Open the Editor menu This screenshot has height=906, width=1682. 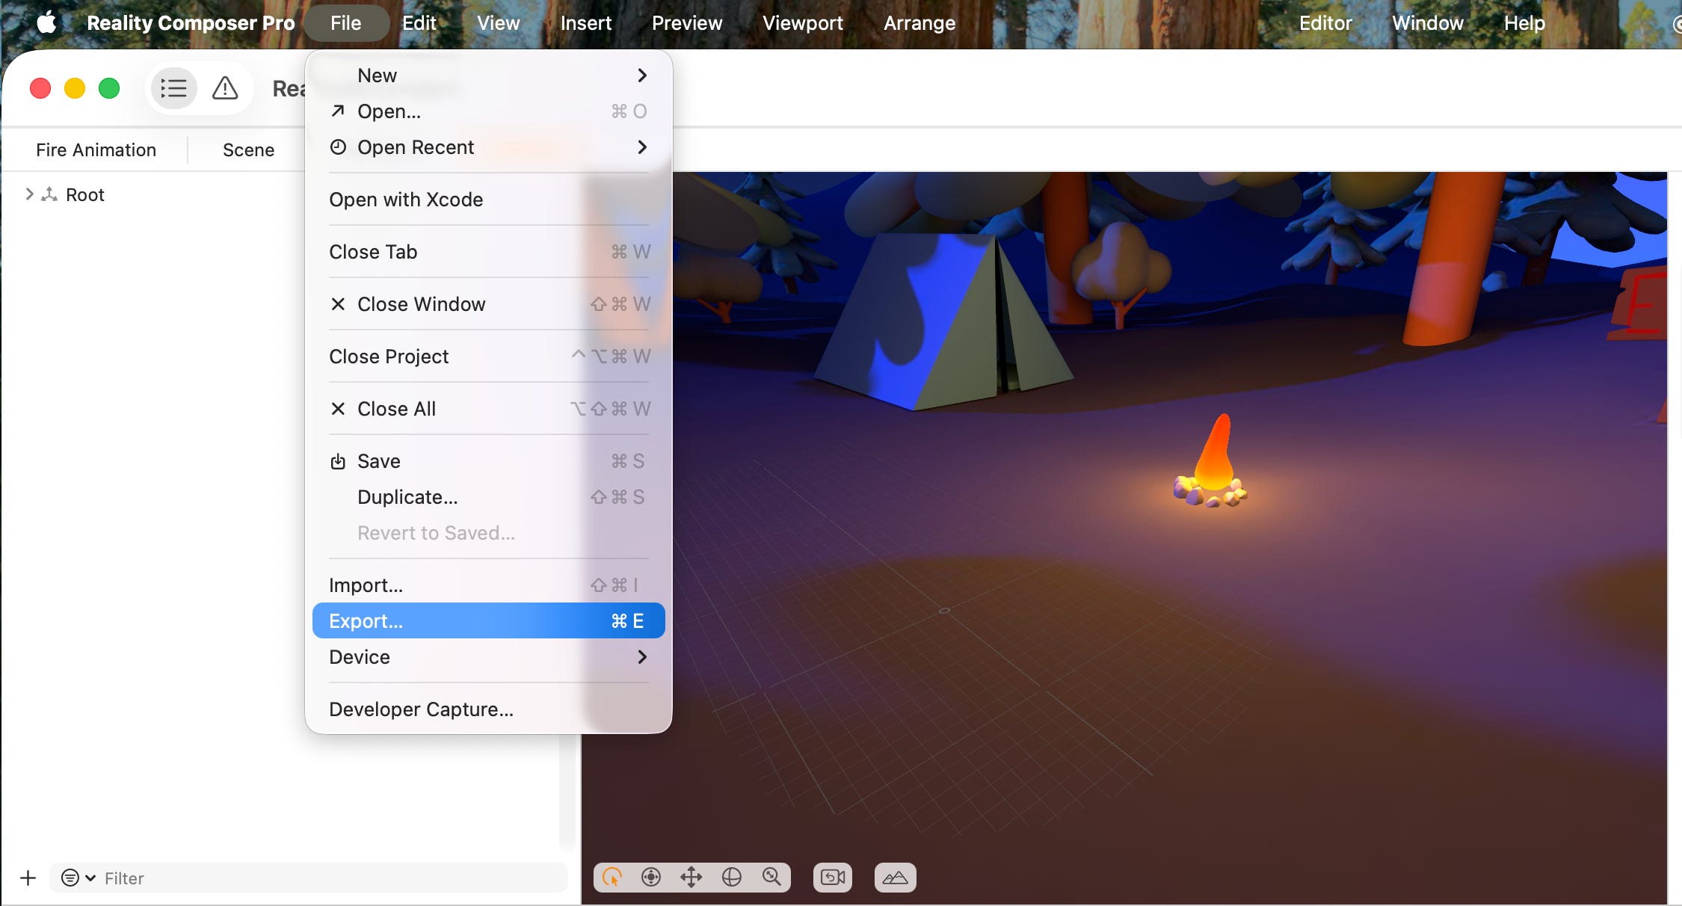[1325, 23]
